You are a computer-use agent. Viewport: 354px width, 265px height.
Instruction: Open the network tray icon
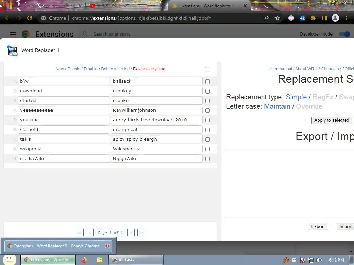(311, 260)
